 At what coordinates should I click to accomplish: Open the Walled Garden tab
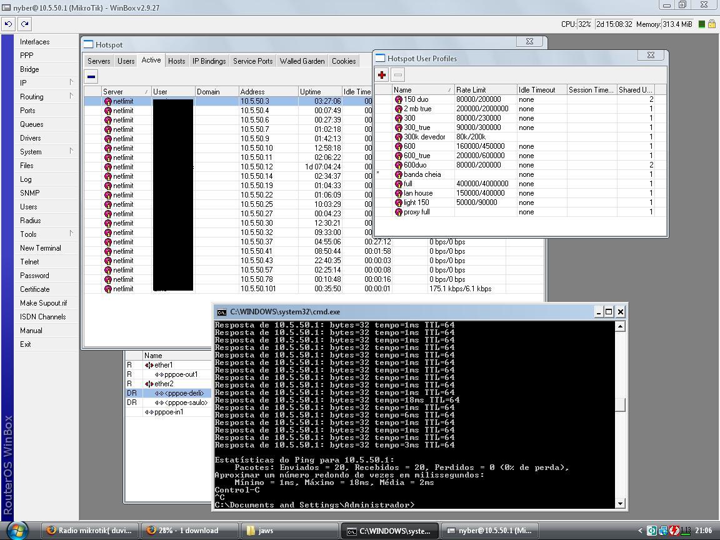coord(302,61)
